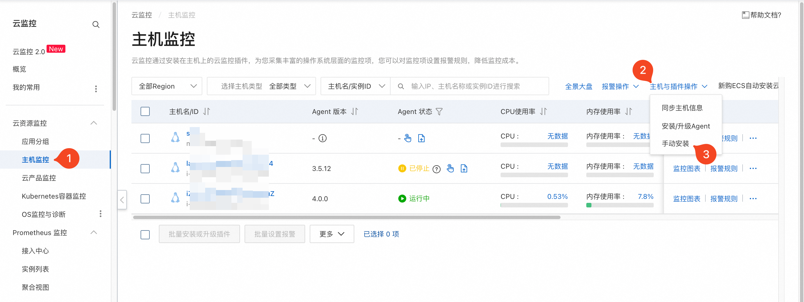Click the hand install icon in the 3.5.12 row
The image size is (804, 302).
(450, 168)
